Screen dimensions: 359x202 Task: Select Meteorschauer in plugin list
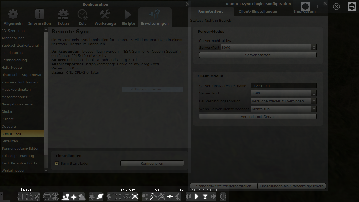click(22, 97)
